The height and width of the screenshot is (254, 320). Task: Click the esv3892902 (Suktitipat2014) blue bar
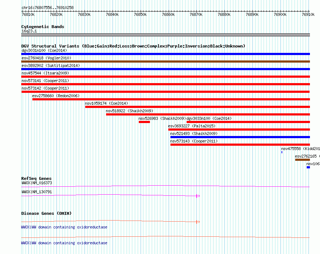pos(165,69)
